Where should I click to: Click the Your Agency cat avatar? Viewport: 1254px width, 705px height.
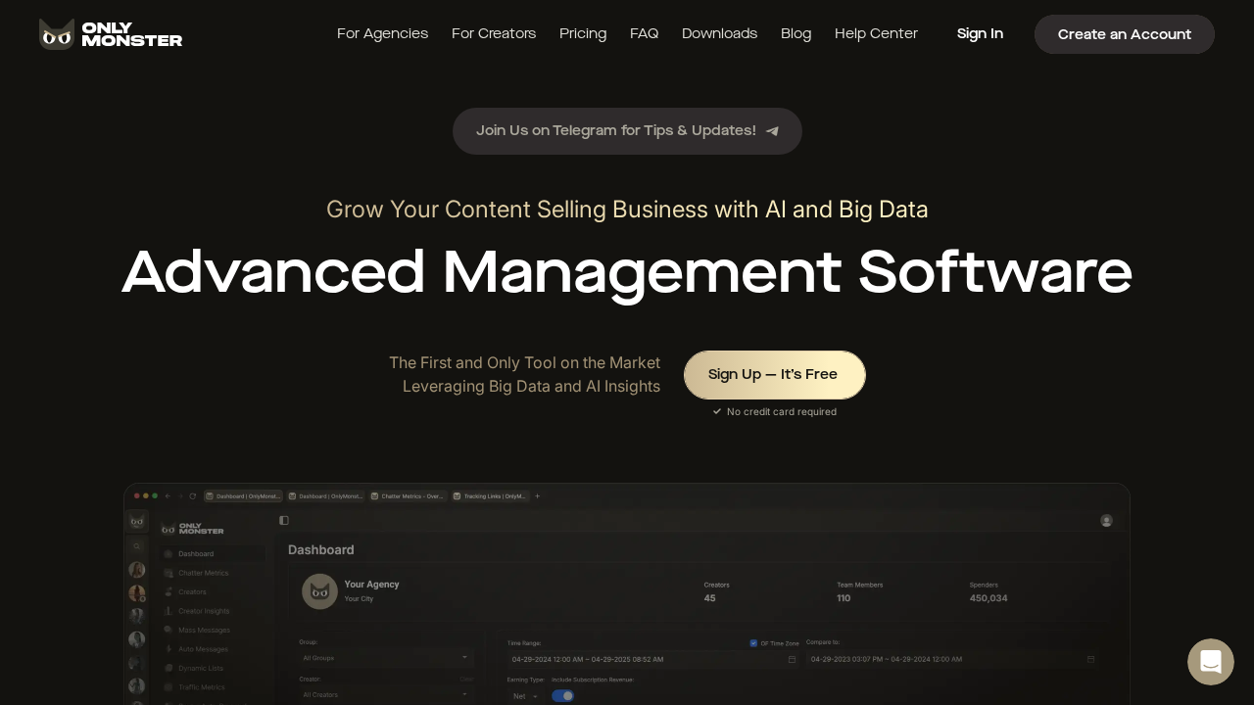click(x=319, y=591)
